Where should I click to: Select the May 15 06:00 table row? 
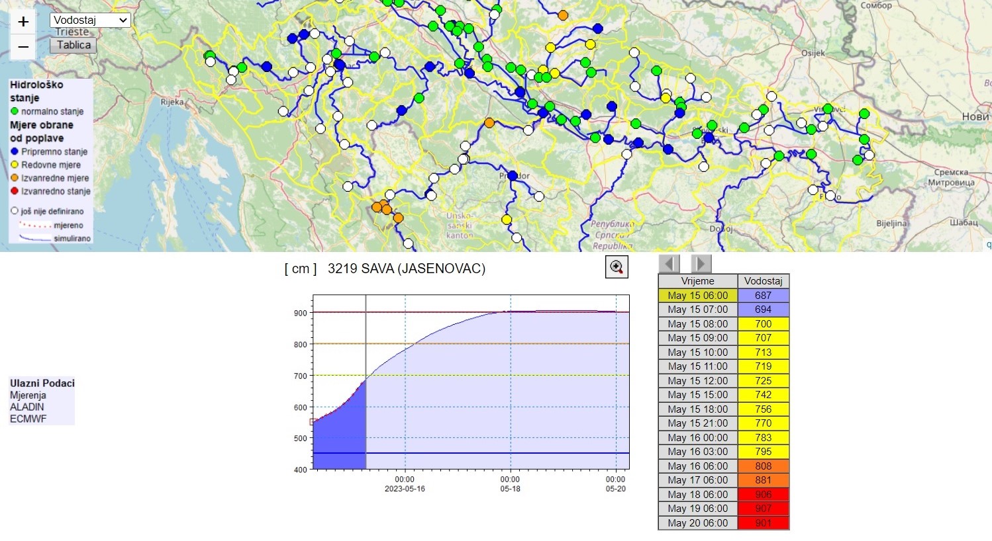point(697,296)
